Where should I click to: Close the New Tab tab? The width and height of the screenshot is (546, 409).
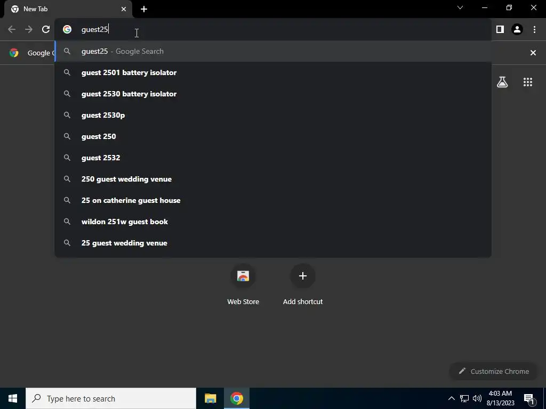[x=124, y=9]
